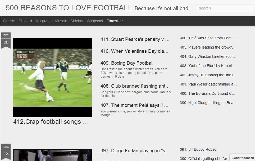Choose the Mosaic layout
The image size is (255, 161).
61,21
